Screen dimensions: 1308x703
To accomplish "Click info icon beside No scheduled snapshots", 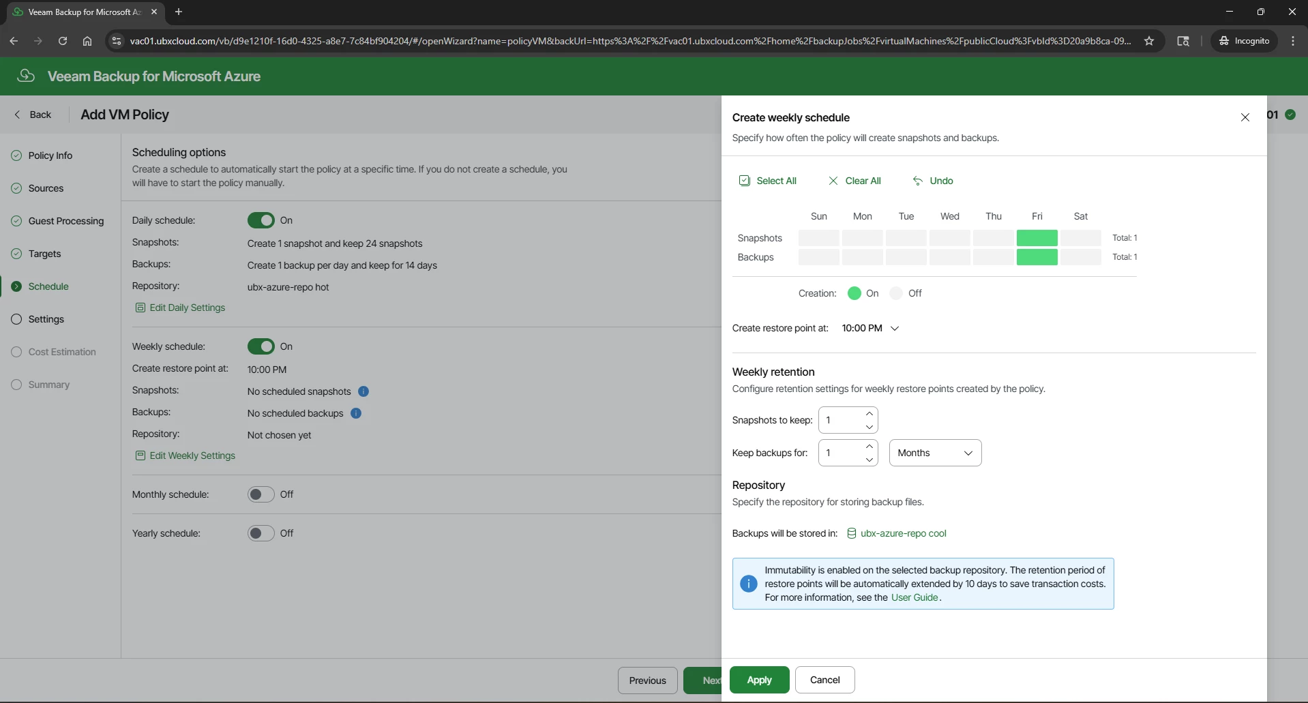I will (x=363, y=391).
